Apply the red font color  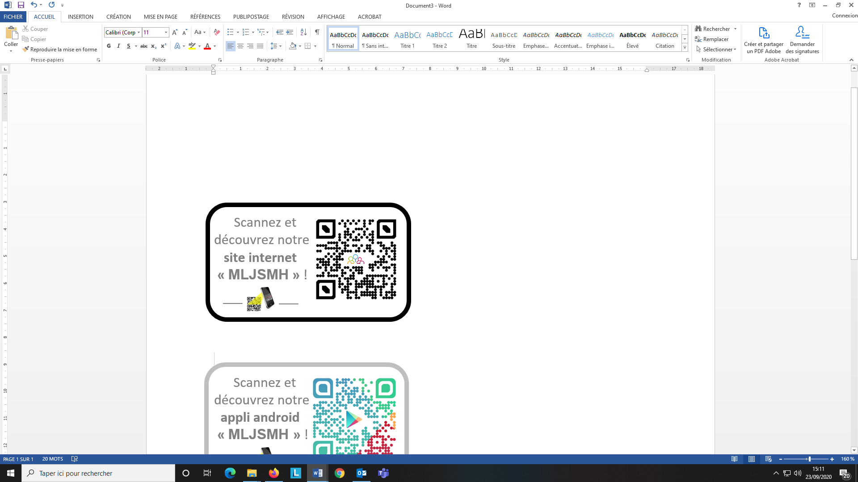pos(207,46)
